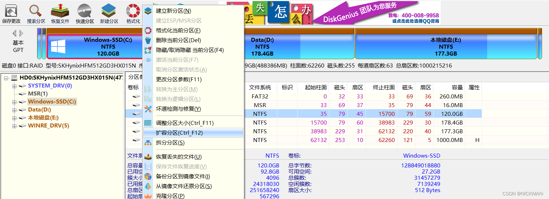Click the 标识 column header

click(x=287, y=88)
